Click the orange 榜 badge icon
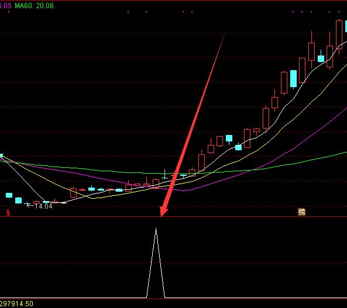 point(301,212)
